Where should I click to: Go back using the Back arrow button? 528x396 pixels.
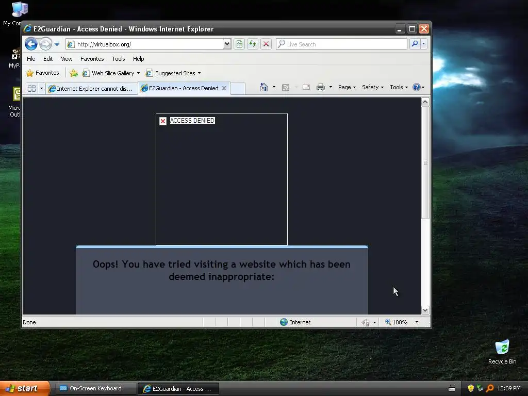click(x=31, y=44)
